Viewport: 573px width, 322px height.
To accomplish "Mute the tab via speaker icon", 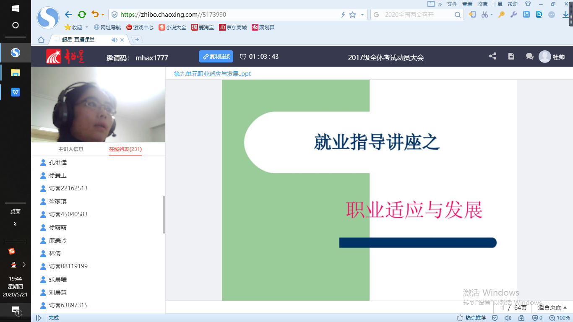I will pyautogui.click(x=114, y=40).
